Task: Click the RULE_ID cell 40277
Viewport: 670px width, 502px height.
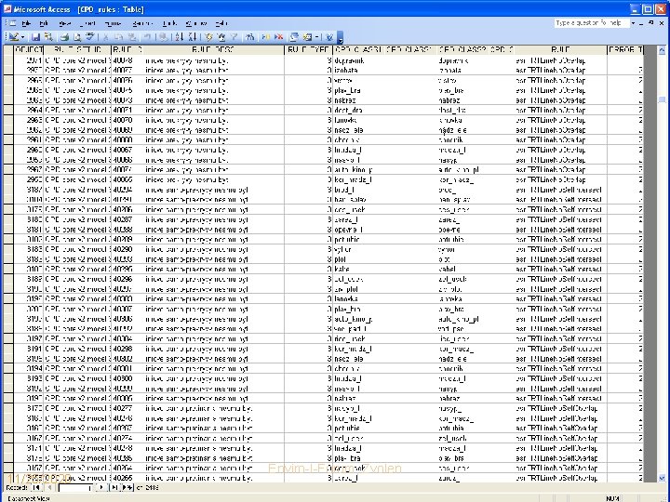Action: click(x=127, y=408)
